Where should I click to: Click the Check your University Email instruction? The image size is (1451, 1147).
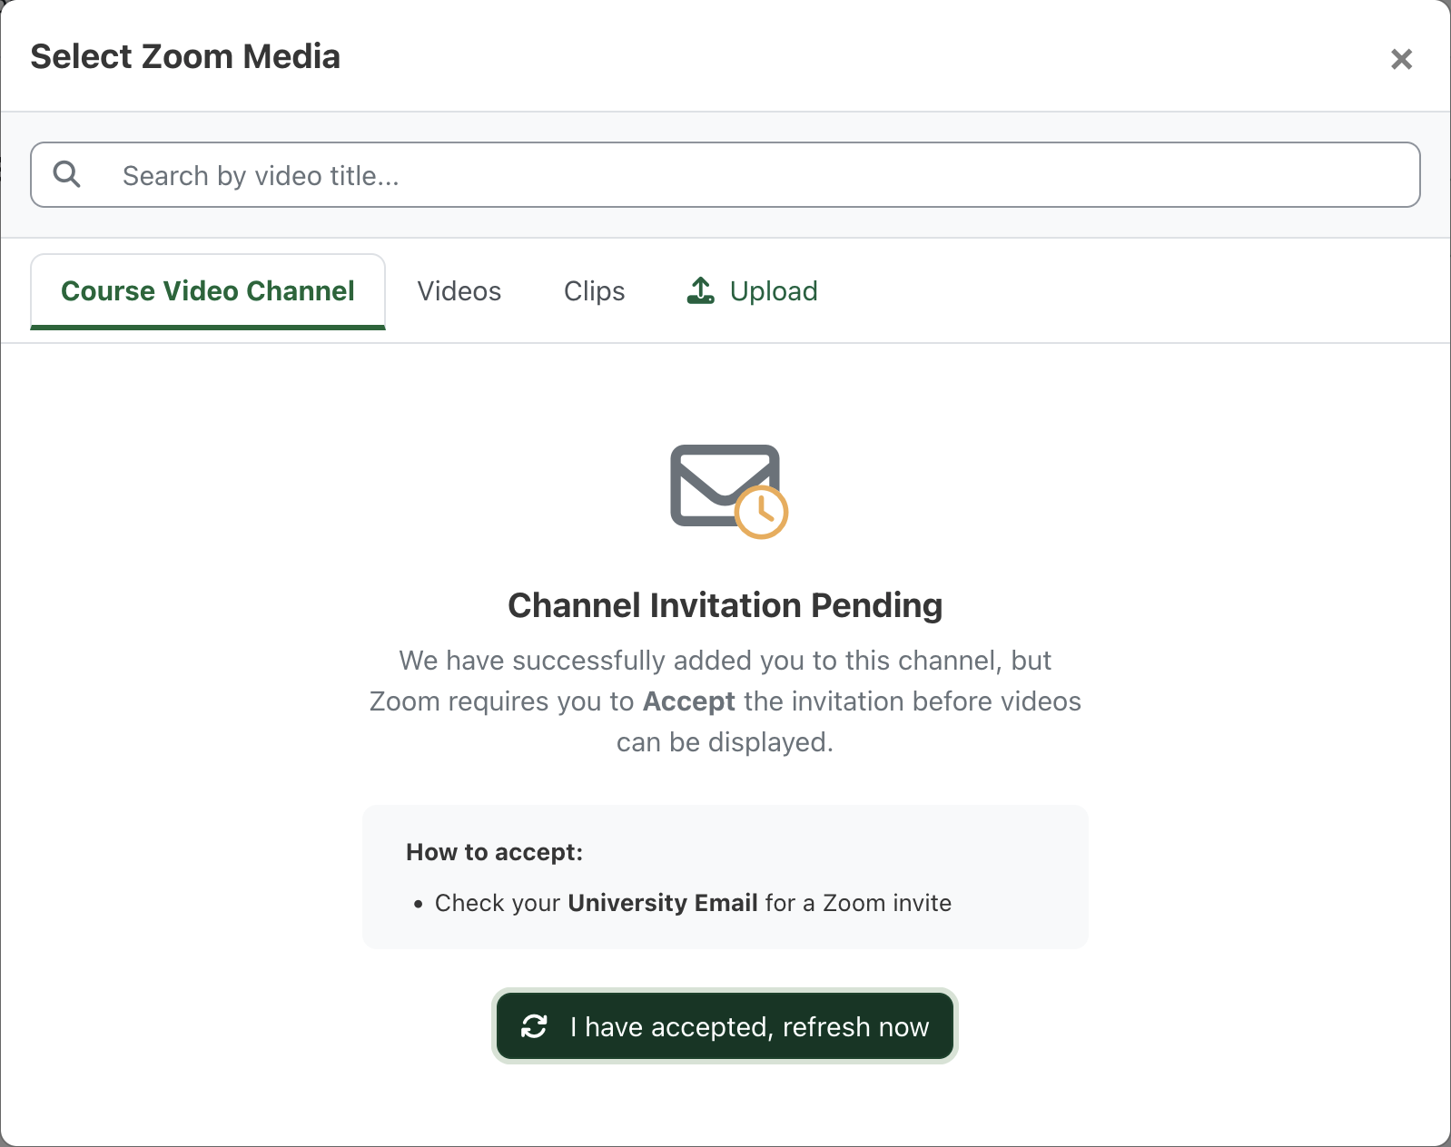pyautogui.click(x=693, y=903)
